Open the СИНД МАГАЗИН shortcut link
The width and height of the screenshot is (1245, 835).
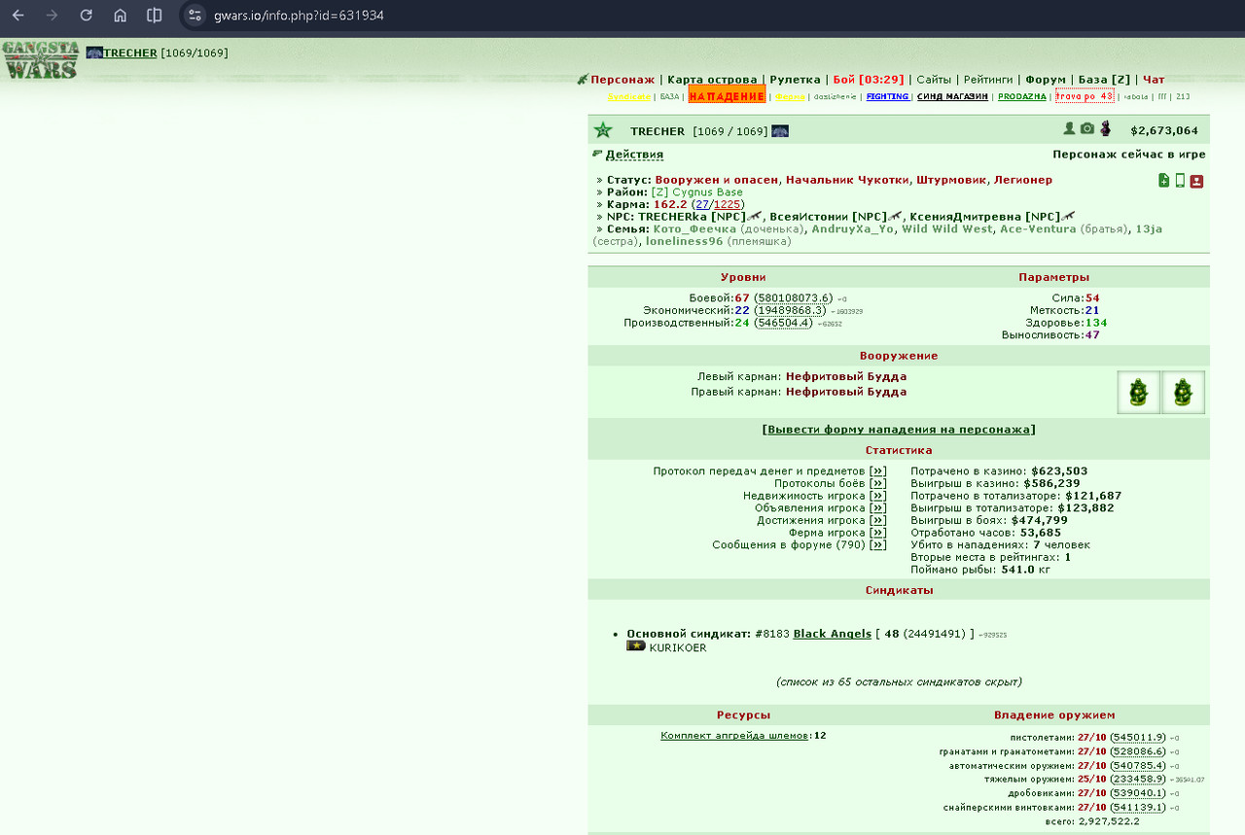coord(952,97)
